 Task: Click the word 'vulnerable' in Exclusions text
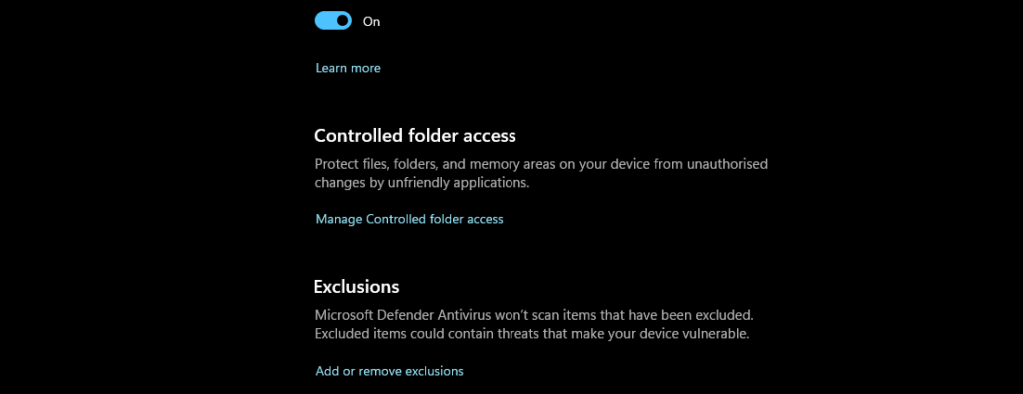click(715, 335)
